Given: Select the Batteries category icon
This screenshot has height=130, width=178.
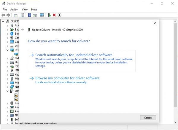Looking at the screenshot, I should point(12,30).
